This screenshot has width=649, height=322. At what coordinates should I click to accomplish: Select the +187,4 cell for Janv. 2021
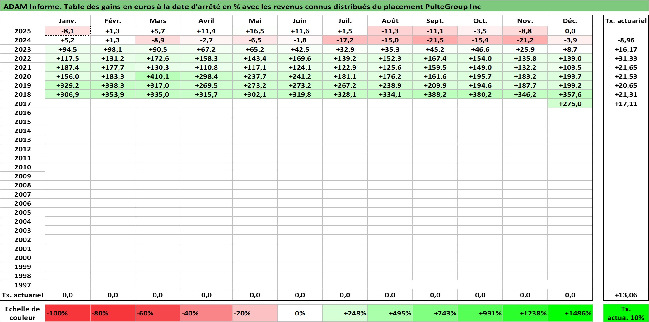pos(68,67)
